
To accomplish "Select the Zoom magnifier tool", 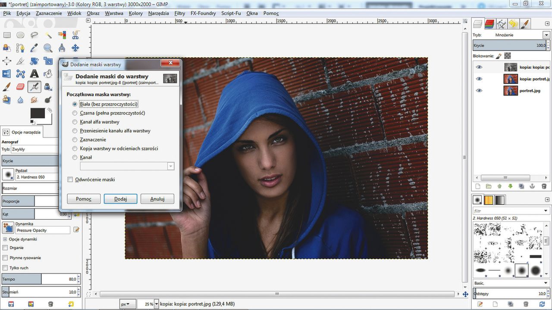I will click(x=48, y=48).
